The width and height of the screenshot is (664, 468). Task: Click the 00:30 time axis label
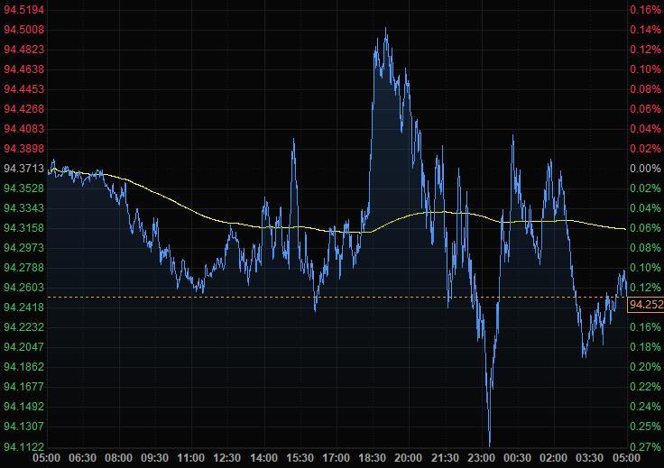[518, 457]
